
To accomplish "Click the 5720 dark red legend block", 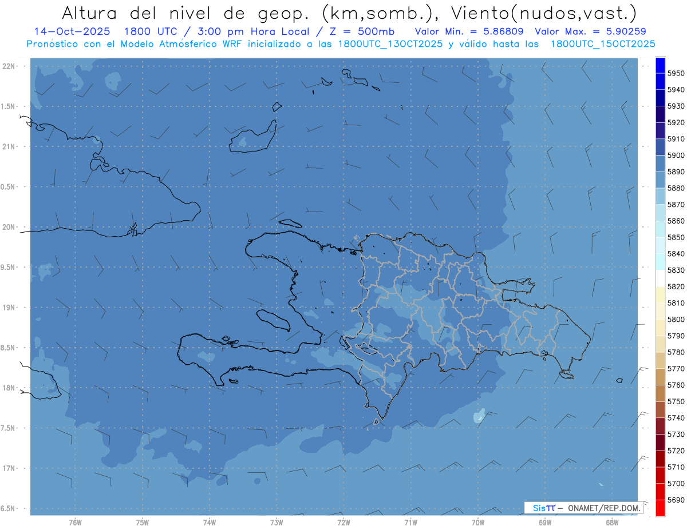I will (x=660, y=442).
